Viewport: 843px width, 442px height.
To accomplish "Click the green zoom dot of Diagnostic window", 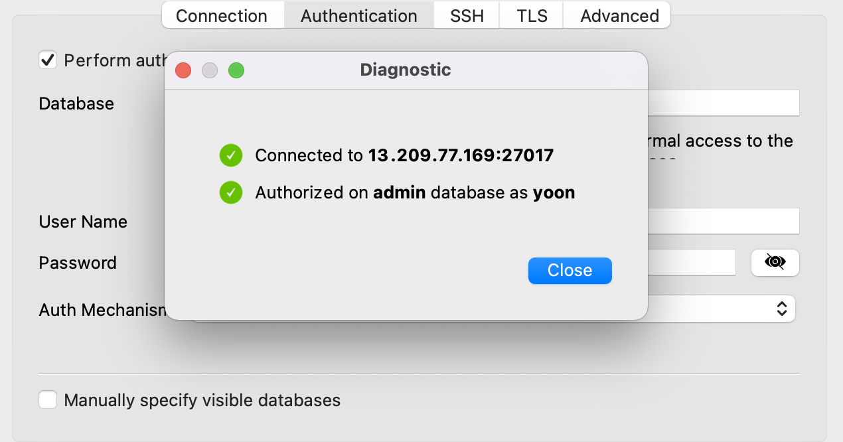I will coord(236,70).
